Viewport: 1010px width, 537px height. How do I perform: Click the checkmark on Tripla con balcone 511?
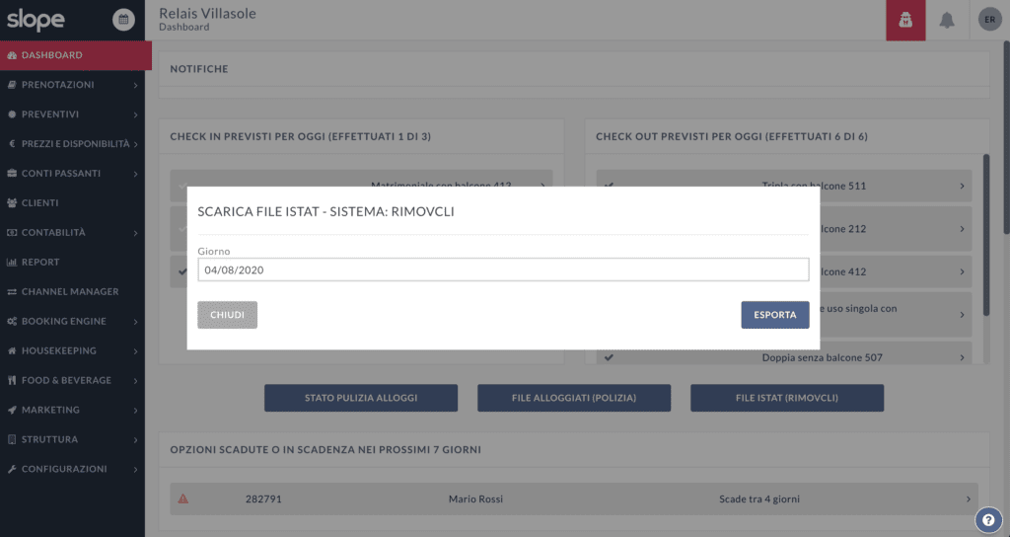[x=609, y=186]
